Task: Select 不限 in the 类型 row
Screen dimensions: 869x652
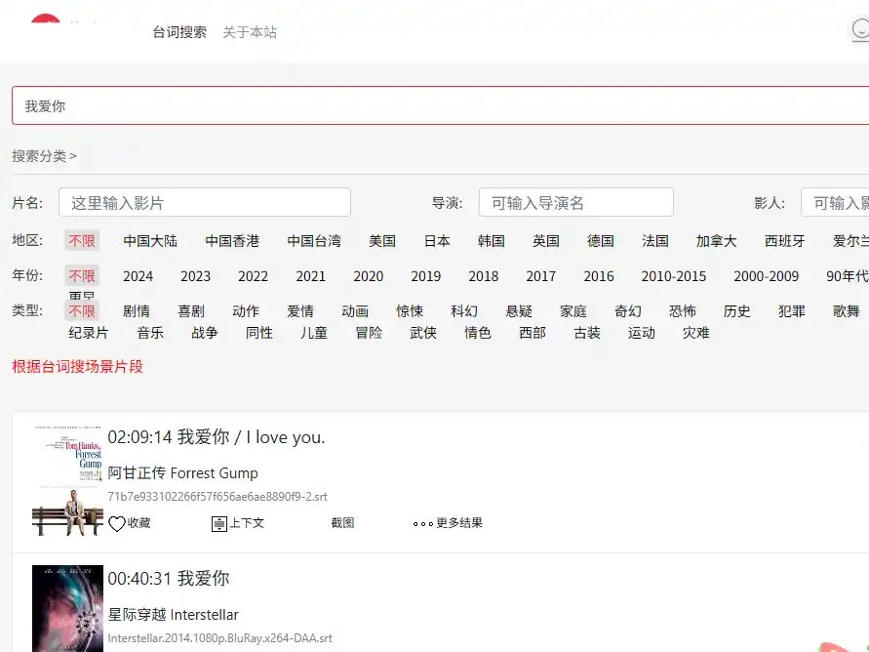Action: [82, 311]
